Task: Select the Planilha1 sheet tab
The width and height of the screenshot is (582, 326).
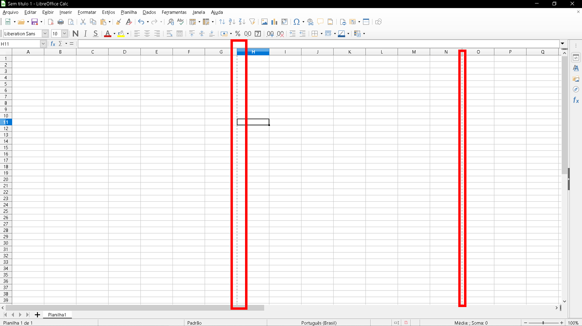Action: click(57, 314)
